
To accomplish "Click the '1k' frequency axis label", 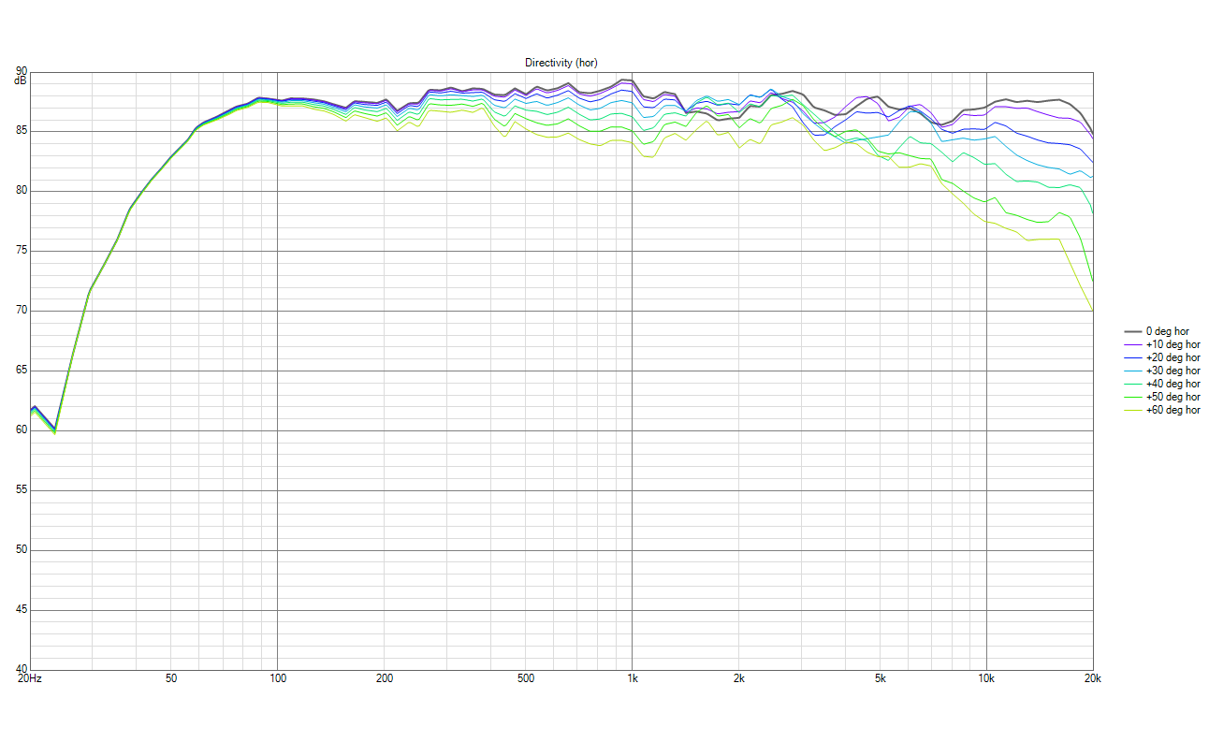I will coord(633,677).
